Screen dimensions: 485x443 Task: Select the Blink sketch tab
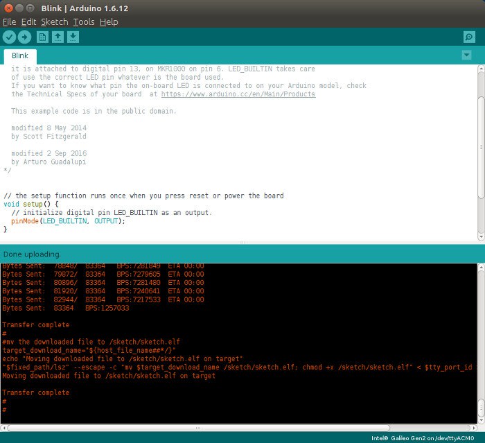(20, 56)
